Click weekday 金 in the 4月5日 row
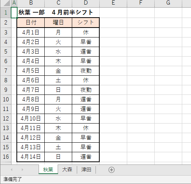The width and height of the screenshot is (191, 184). pos(58,71)
